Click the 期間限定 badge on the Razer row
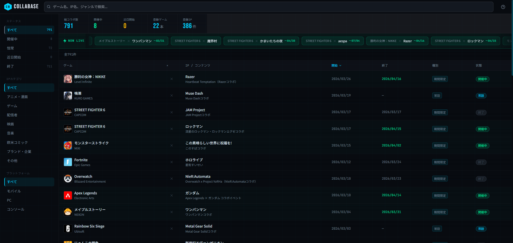 click(440, 79)
